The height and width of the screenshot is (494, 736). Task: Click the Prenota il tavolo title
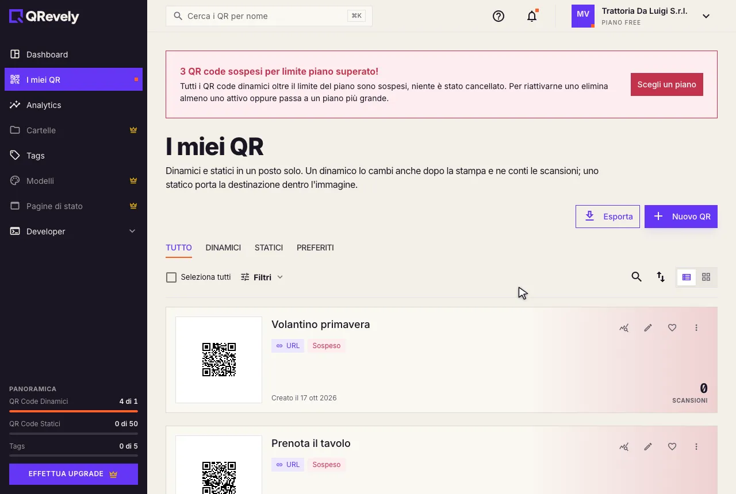311,443
